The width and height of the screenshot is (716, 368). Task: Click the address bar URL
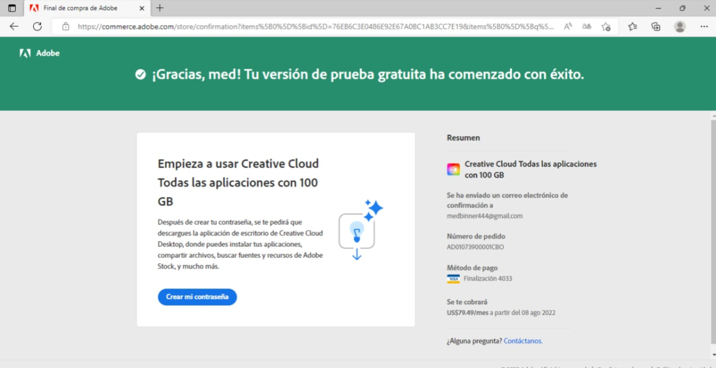click(x=316, y=27)
